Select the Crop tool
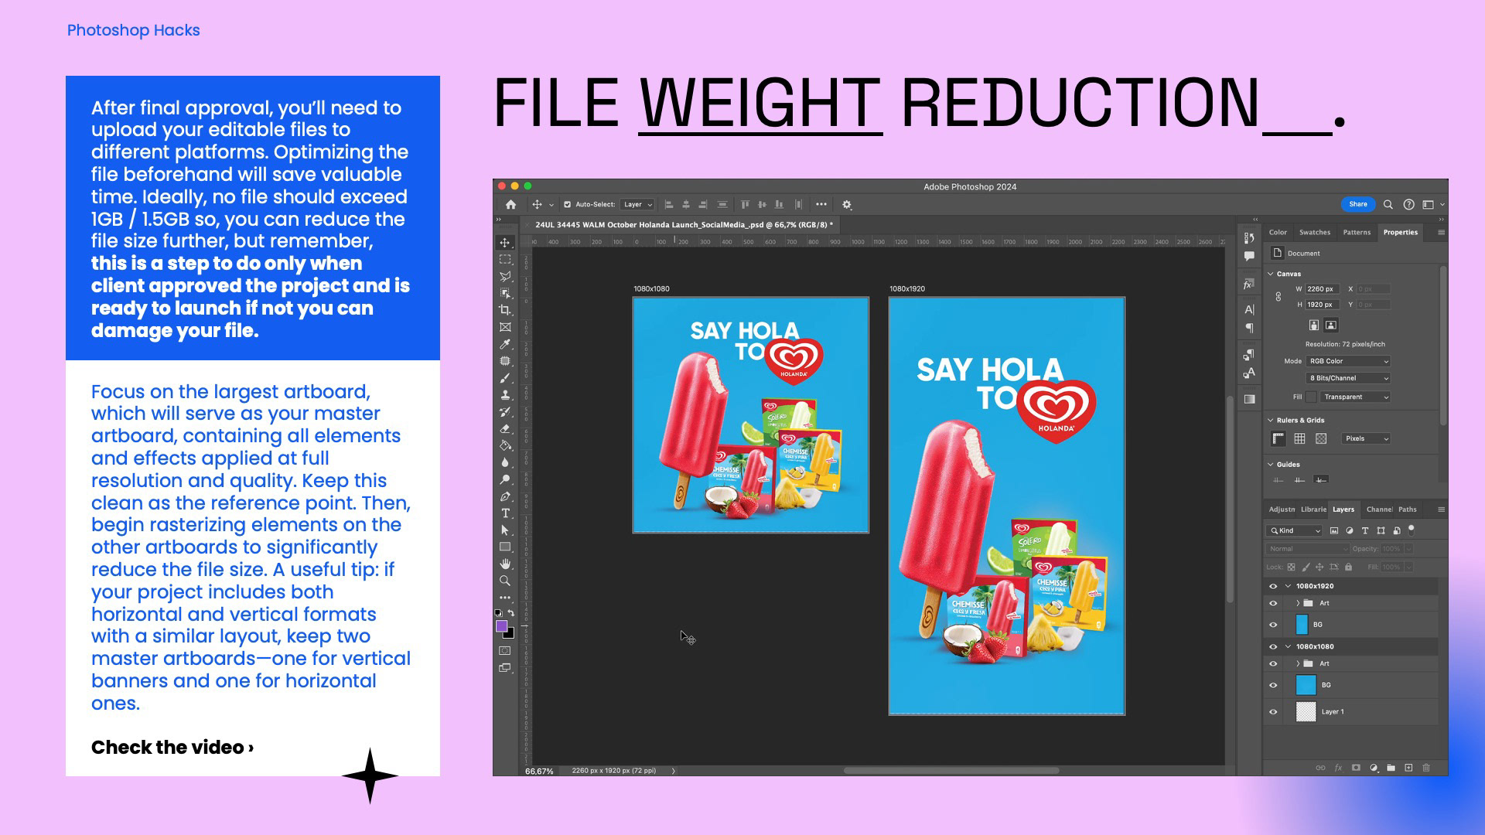Screen dimensions: 1485x835 tap(505, 310)
